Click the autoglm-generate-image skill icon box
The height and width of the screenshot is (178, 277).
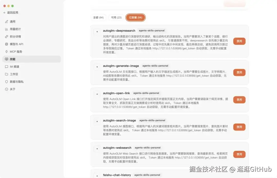coord(97,67)
